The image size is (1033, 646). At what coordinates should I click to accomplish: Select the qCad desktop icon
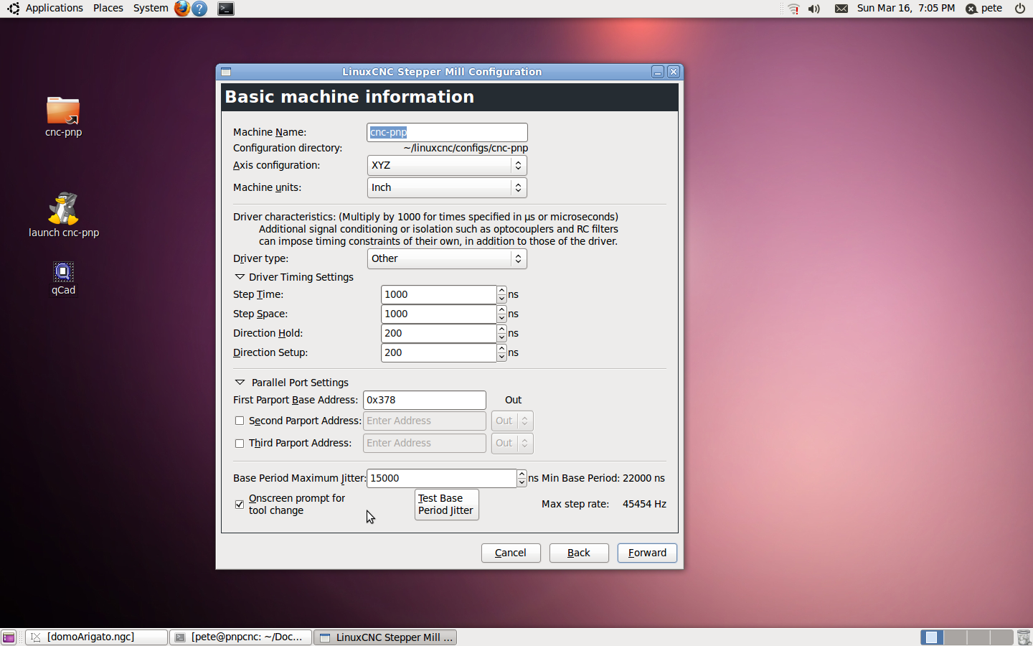(x=63, y=278)
